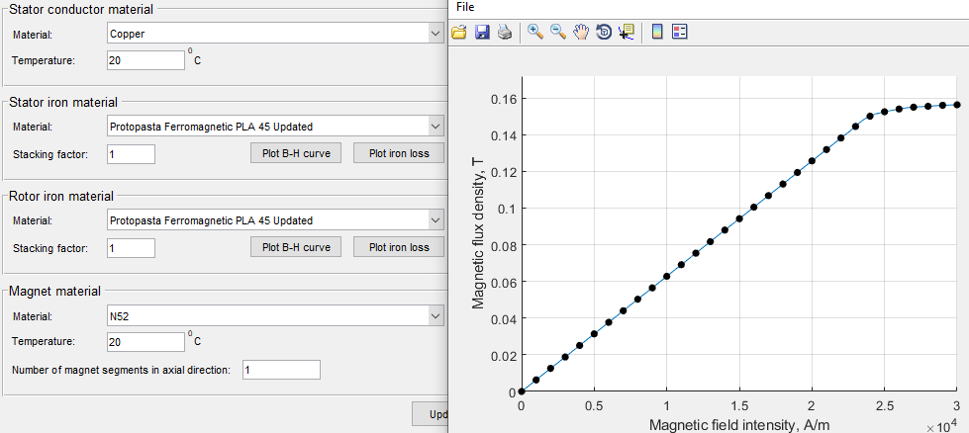Print the figure using the printer icon
This screenshot has height=433, width=969.
505,32
